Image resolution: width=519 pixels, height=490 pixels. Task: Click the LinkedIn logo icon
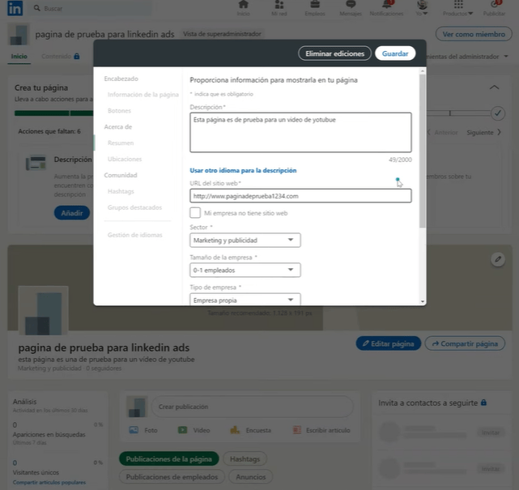point(15,8)
